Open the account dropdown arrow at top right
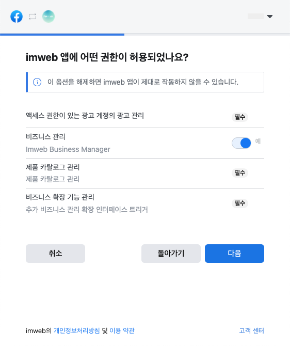The width and height of the screenshot is (290, 346). pyautogui.click(x=270, y=17)
